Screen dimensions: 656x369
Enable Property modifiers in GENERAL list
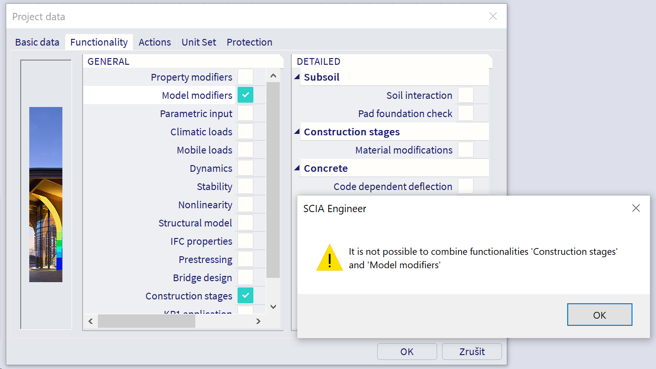(x=245, y=76)
